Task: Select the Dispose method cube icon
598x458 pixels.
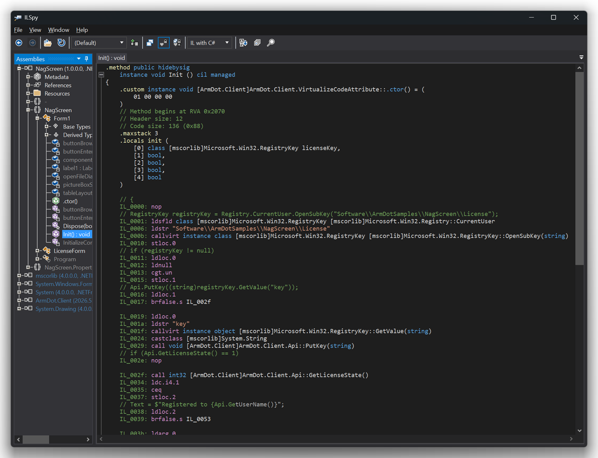Action: [55, 226]
